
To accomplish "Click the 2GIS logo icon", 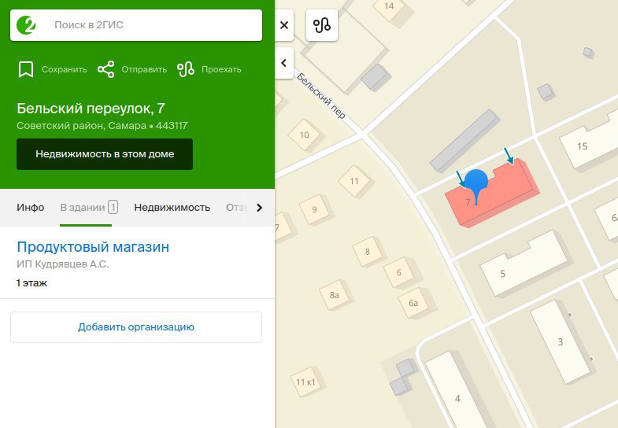I will (x=26, y=25).
